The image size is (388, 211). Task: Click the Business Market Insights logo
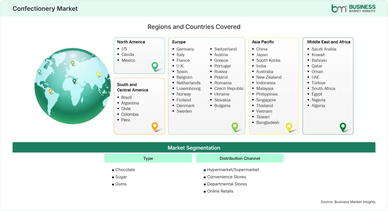coord(353,8)
